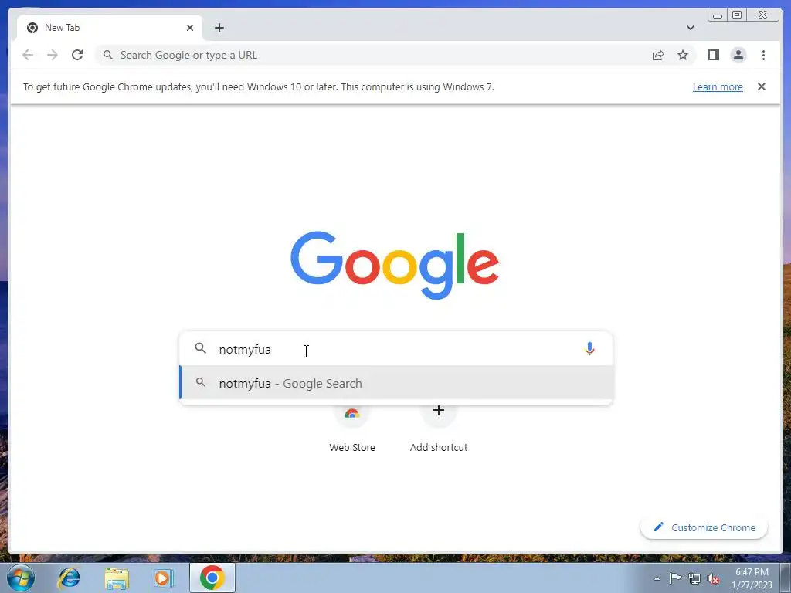
Task: Open the Action Center flag icon
Action: 675,578
